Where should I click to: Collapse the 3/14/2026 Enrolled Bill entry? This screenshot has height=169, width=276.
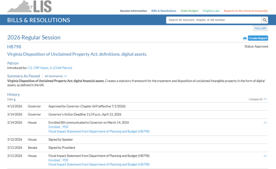click(x=265, y=123)
